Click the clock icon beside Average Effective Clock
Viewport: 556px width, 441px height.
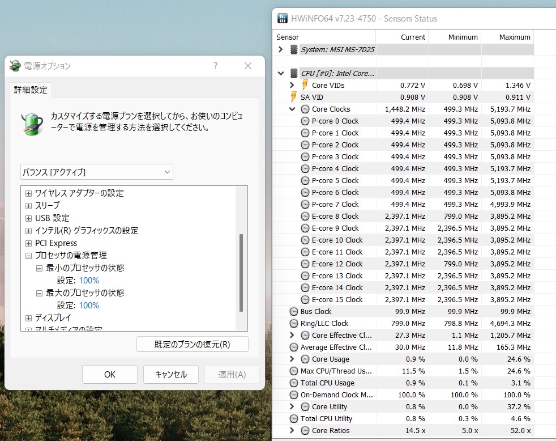point(294,347)
